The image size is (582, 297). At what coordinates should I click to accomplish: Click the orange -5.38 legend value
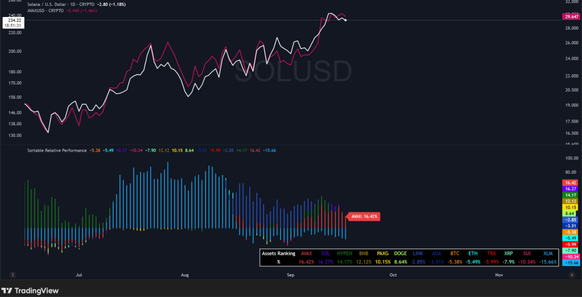(95, 150)
